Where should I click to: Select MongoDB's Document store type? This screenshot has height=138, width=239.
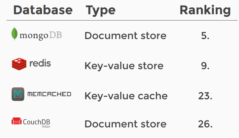click(x=125, y=35)
